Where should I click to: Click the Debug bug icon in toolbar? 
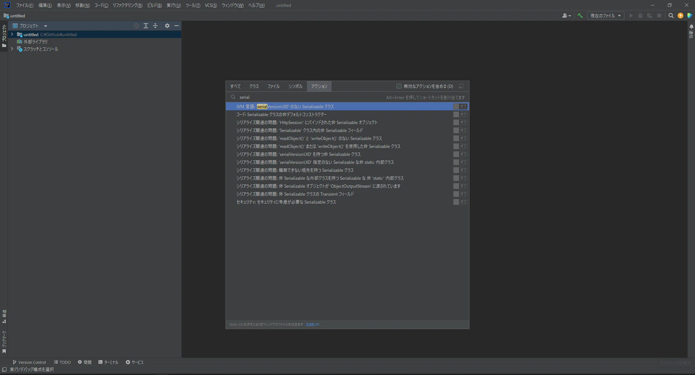click(640, 16)
